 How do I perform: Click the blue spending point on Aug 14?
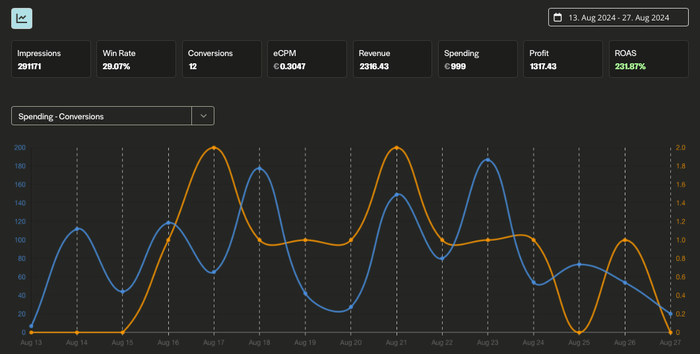(x=77, y=229)
